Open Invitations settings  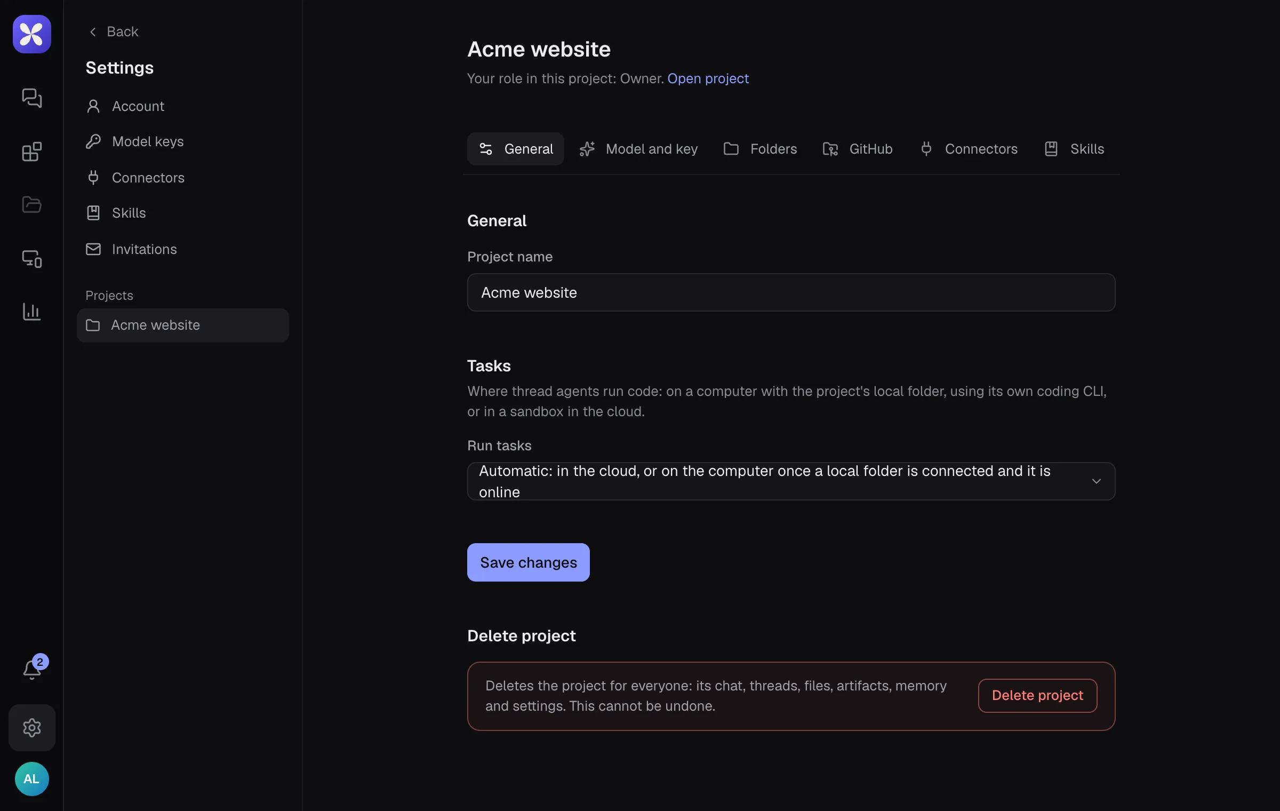(x=183, y=249)
